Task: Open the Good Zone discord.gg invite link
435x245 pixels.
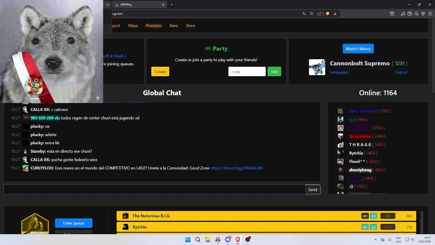Action: click(236, 168)
